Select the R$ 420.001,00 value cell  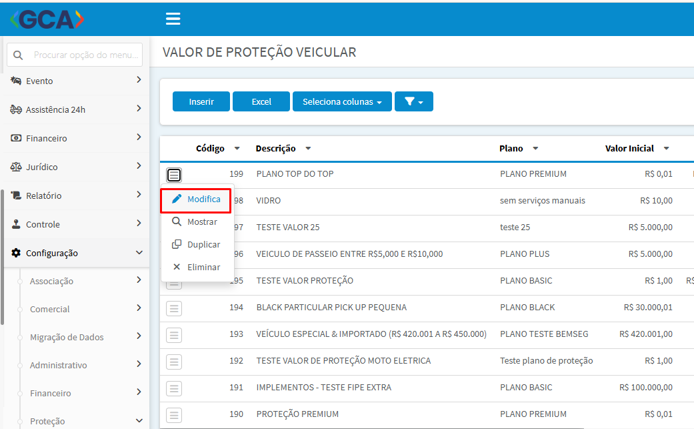click(646, 334)
